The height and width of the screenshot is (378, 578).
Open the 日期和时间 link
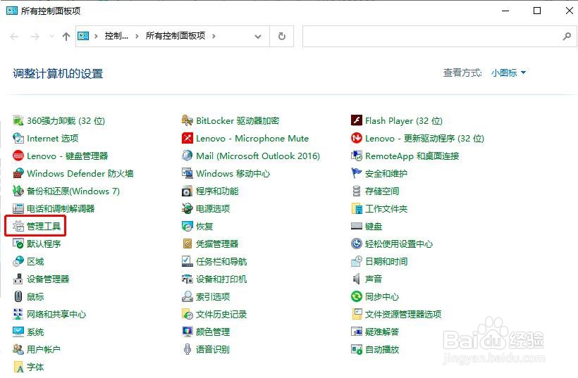386,261
